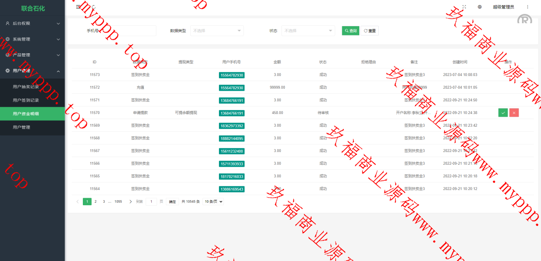This screenshot has width=541, height=261.
Task: Open the 数据类型 dropdown
Action: coord(217,31)
